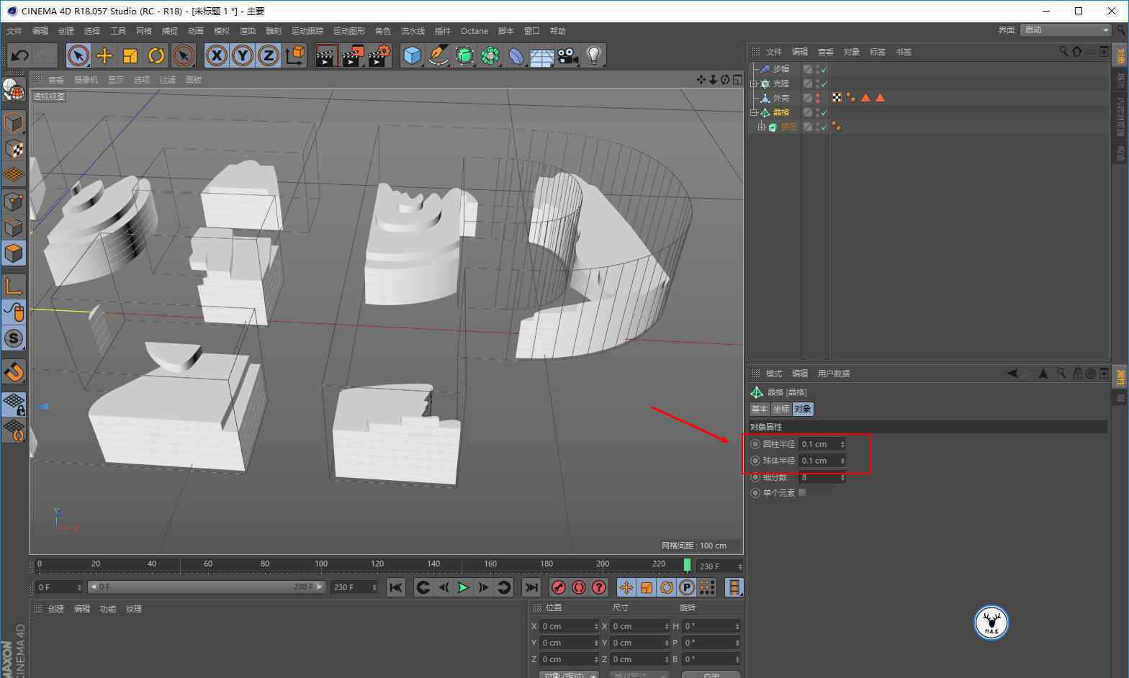Open the Subdivision Surface generators icon

tap(464, 55)
